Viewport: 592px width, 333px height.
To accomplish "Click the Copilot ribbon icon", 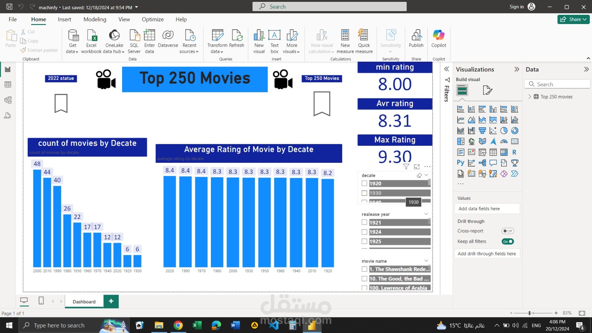I will coord(439,38).
